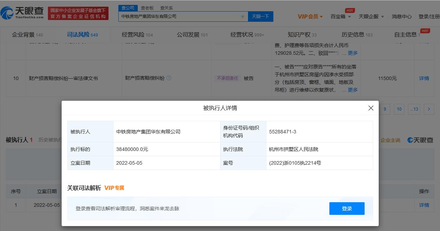Image resolution: width=440 pixels, height=231 pixels.
Task: Open the 历史信息 section tab
Action: [357, 35]
